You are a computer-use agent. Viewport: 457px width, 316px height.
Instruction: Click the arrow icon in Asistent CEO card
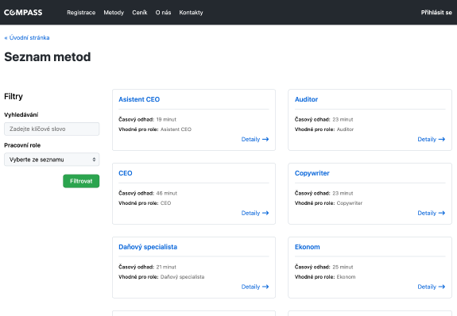click(x=265, y=139)
